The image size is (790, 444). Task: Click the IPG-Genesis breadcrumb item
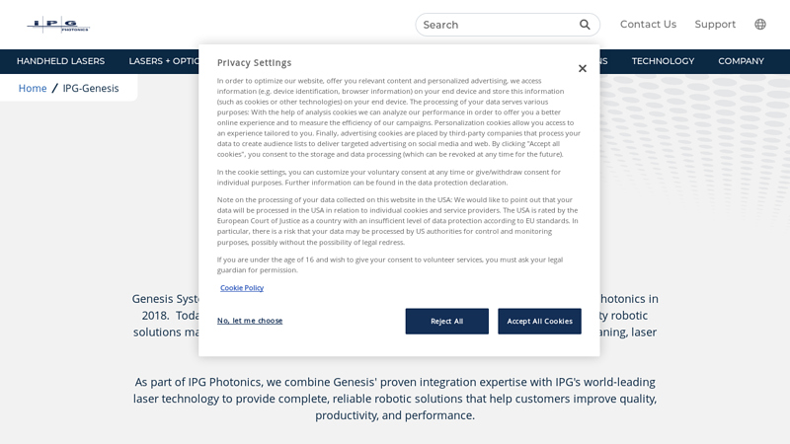[x=91, y=88]
